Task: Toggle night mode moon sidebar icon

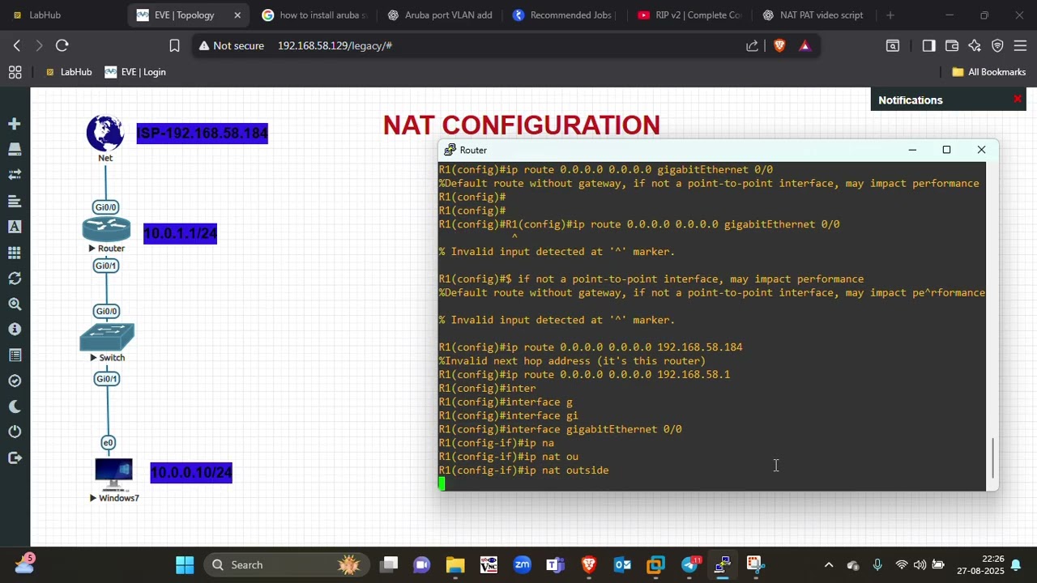Action: (x=15, y=406)
